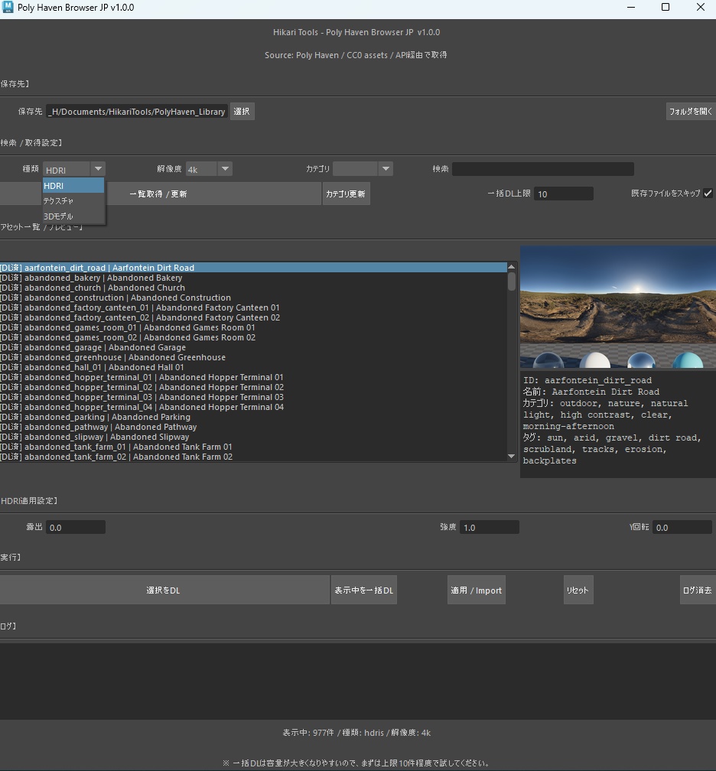Click the Maya app icon in title bar
Viewport: 716px width, 771px height.
point(8,8)
